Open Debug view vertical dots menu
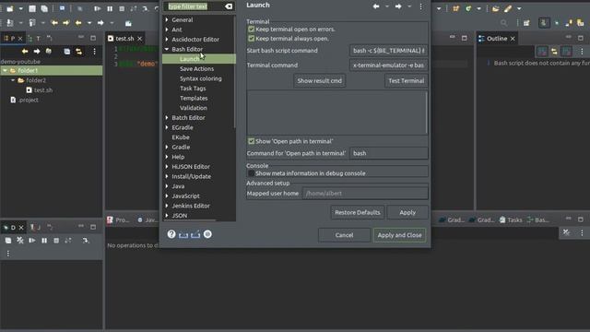The image size is (590, 332). pos(8,254)
